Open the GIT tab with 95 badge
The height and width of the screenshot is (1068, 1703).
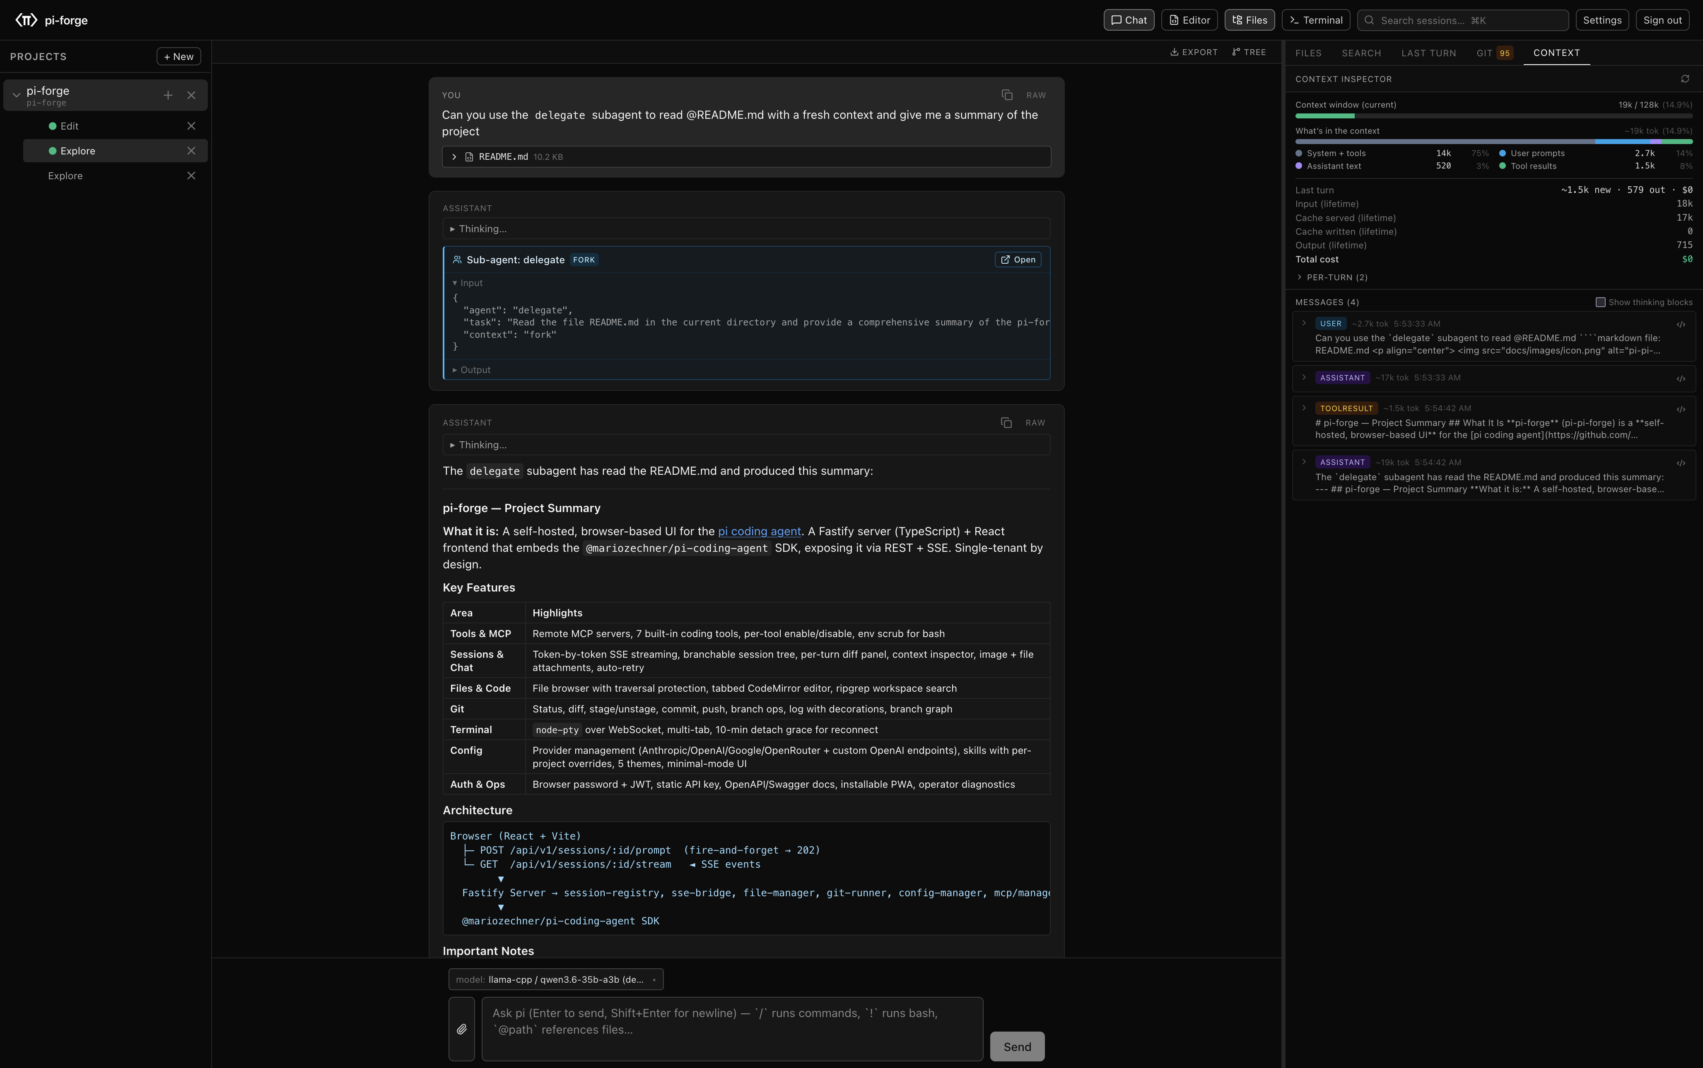tap(1494, 53)
